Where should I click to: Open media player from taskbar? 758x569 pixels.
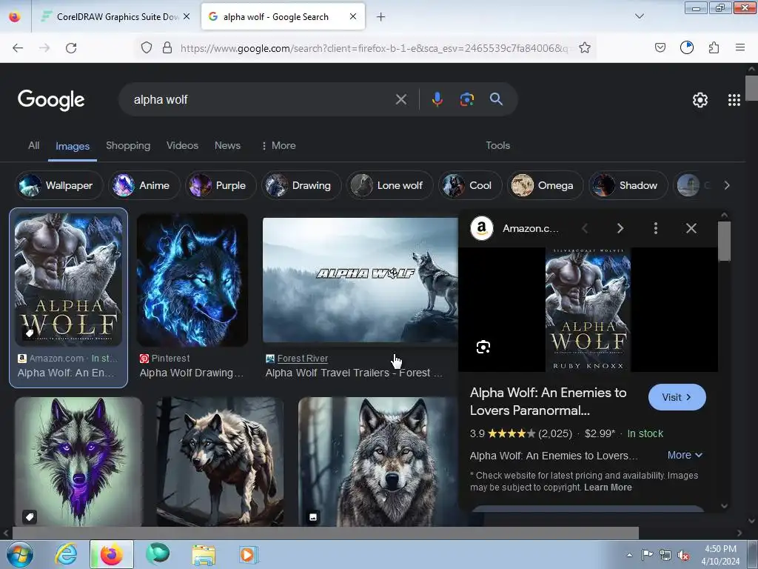(x=249, y=555)
